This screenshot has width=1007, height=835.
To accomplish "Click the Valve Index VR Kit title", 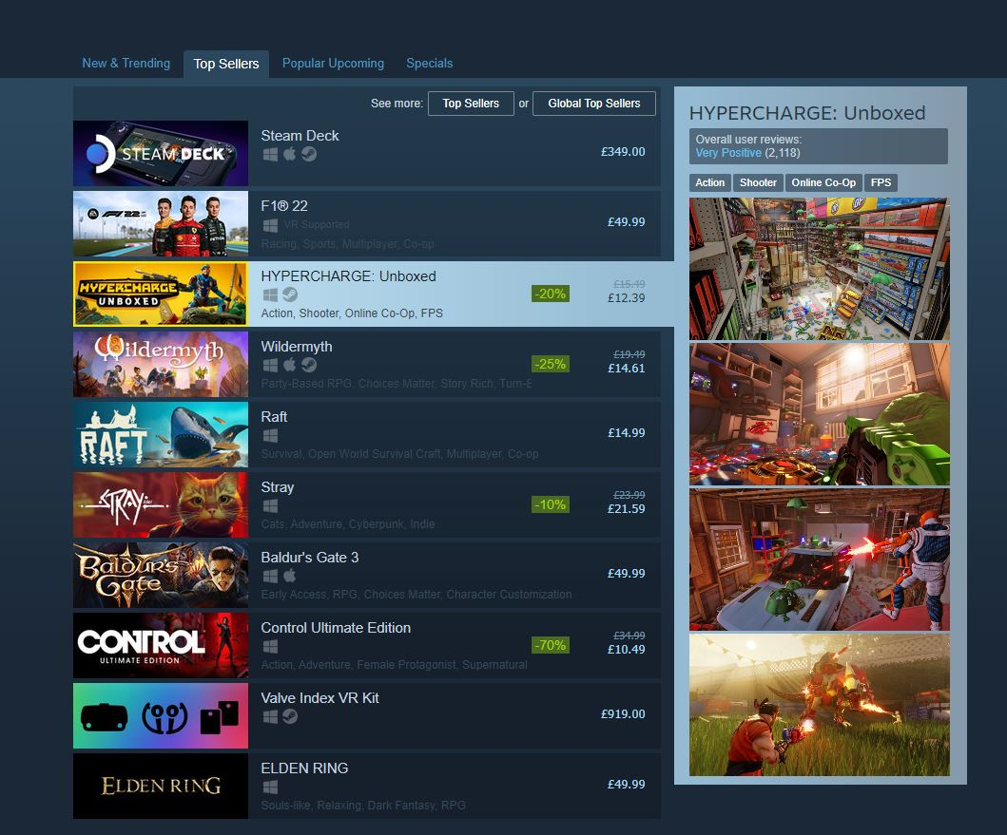I will pos(320,698).
